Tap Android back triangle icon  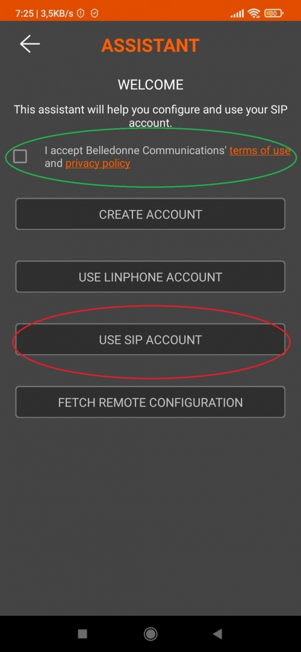pyautogui.click(x=217, y=634)
